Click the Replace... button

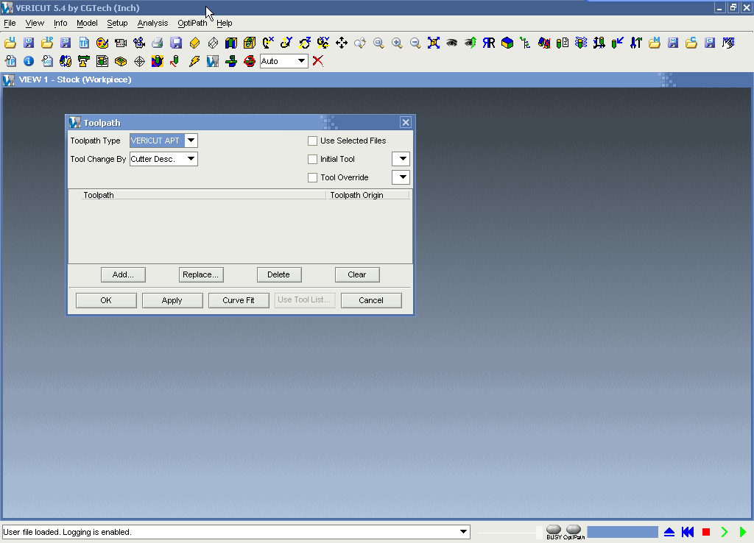click(201, 275)
